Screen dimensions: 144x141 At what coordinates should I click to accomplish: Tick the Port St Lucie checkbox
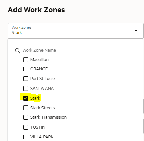coord(26,79)
